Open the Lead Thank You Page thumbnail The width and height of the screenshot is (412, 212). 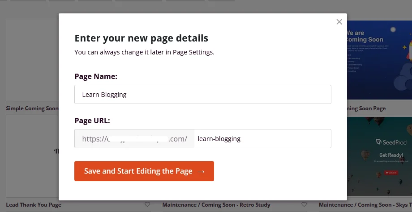[x=32, y=156]
